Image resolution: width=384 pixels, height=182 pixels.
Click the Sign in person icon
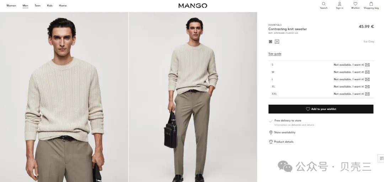pos(340,4)
